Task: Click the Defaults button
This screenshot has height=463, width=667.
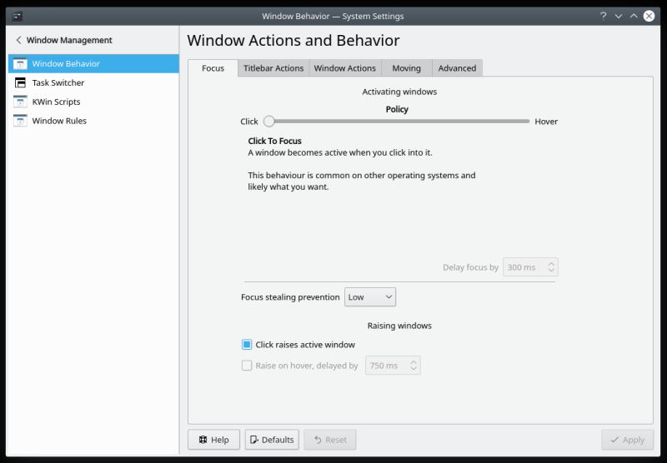Action: tap(272, 440)
